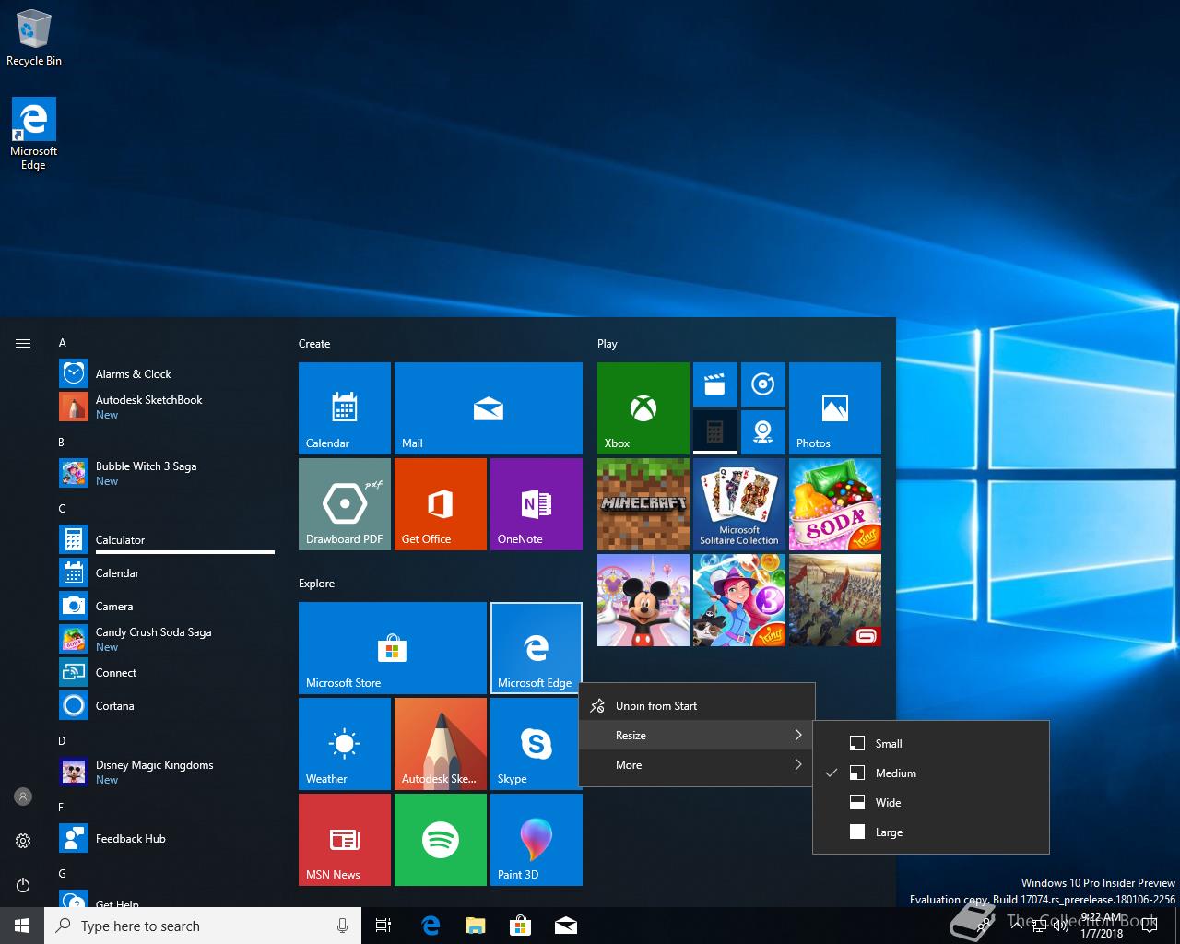Open Calculator from the app list

(120, 539)
